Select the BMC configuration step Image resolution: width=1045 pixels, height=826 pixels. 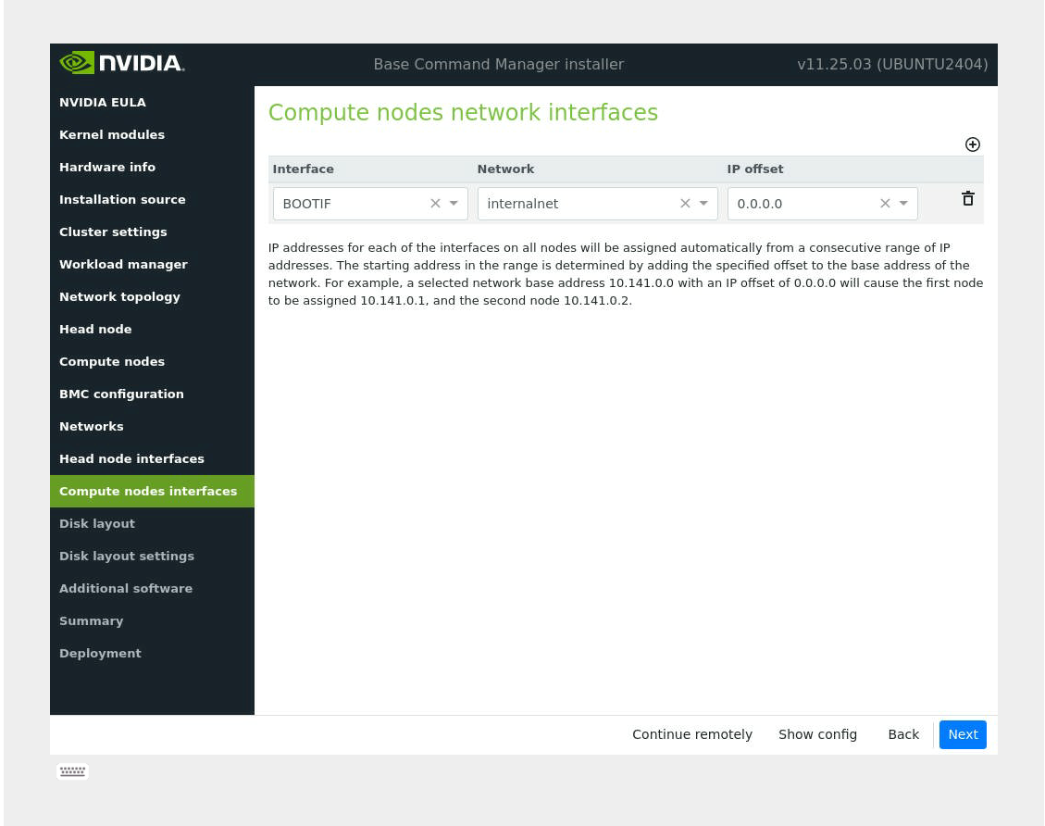pos(121,394)
